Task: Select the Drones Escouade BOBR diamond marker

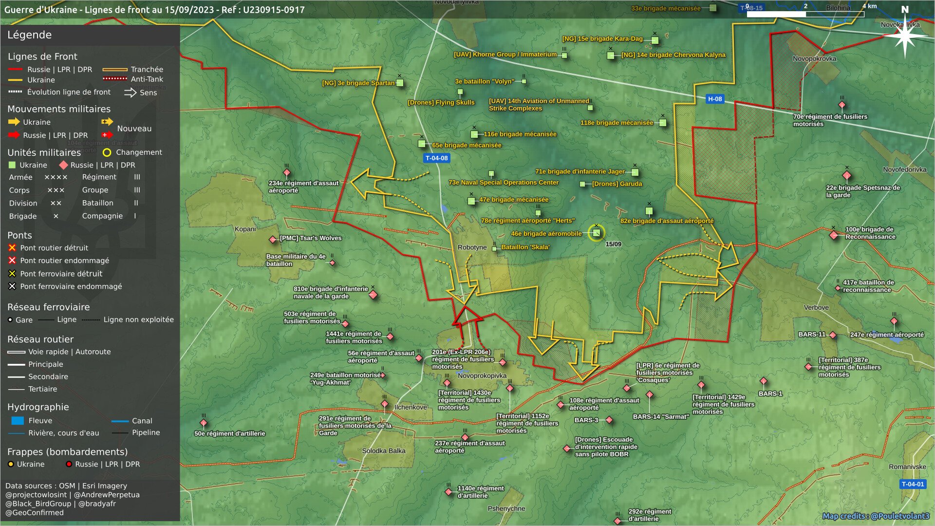Action: (567, 448)
